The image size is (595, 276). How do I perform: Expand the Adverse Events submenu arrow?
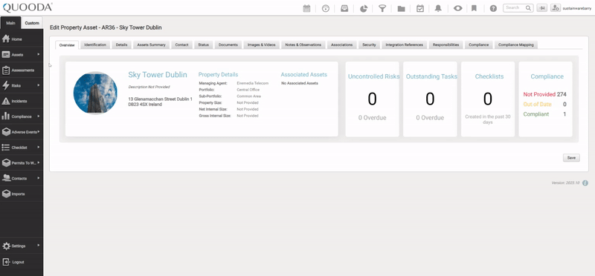39,132
